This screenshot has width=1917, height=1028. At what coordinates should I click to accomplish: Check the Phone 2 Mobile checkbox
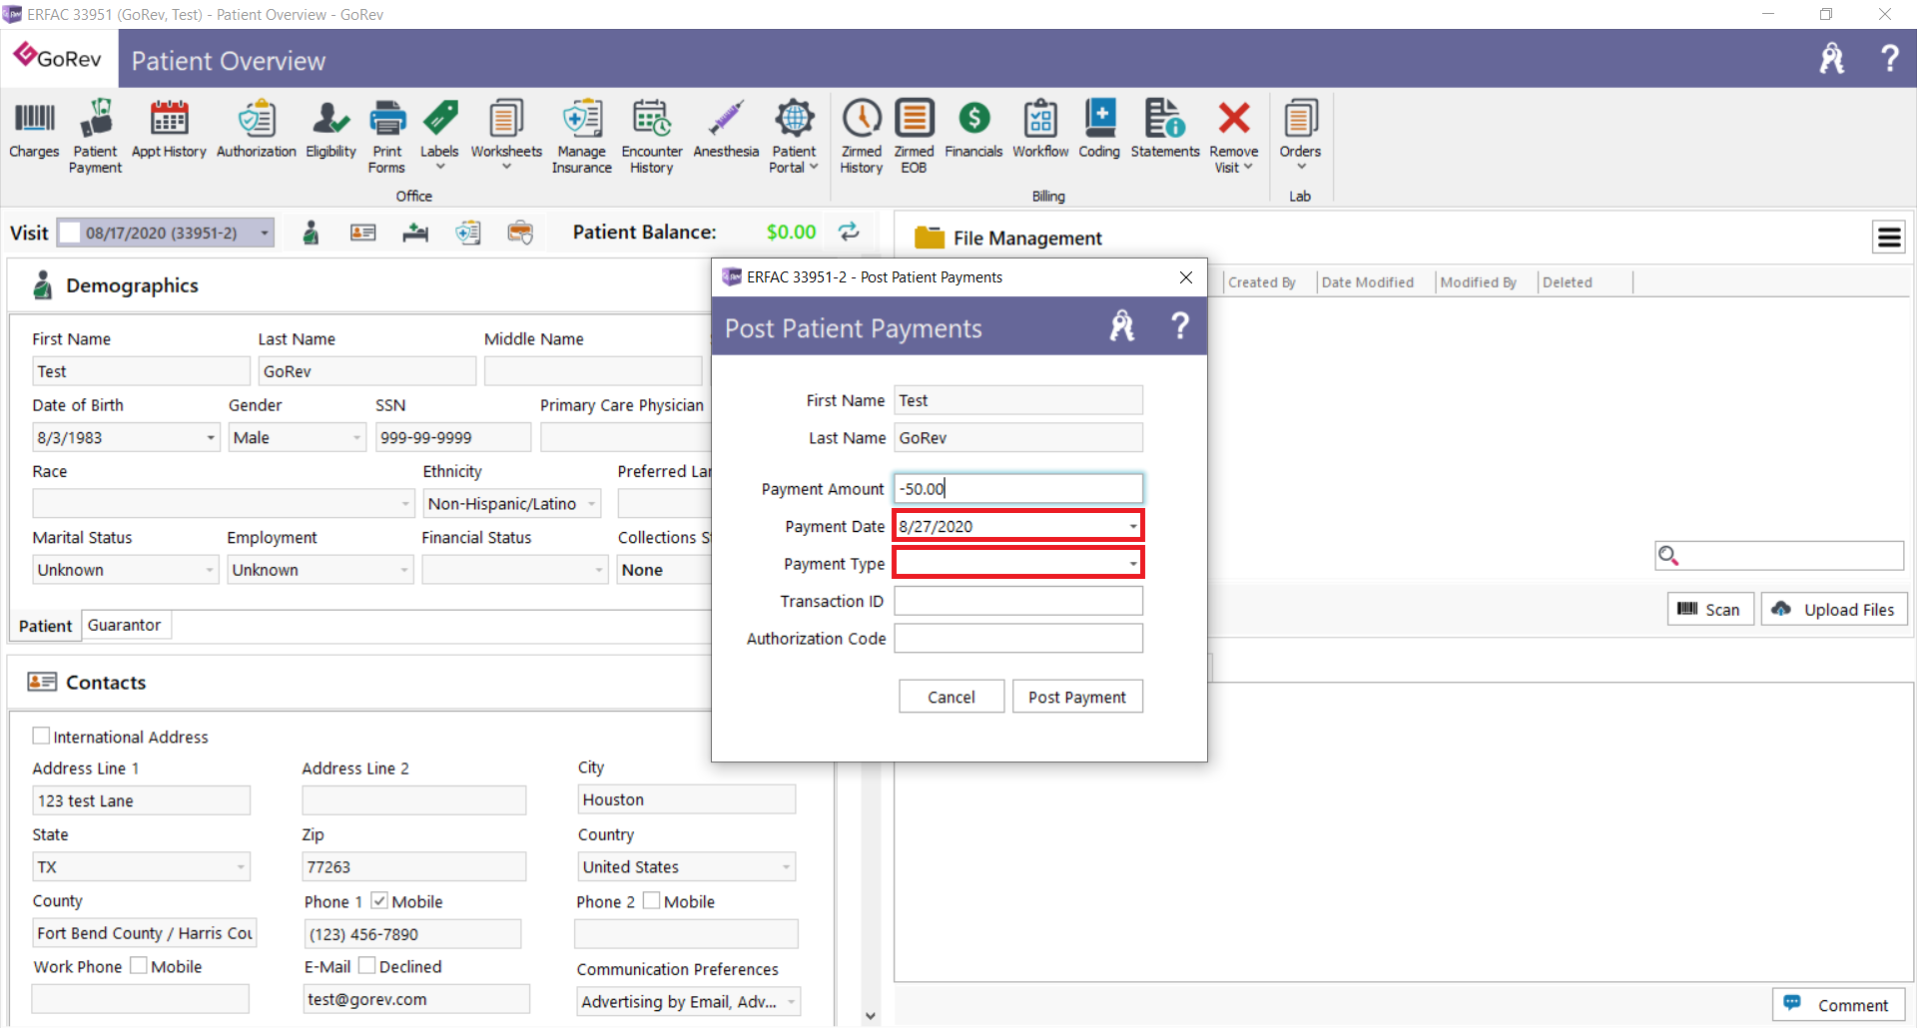pyautogui.click(x=651, y=900)
